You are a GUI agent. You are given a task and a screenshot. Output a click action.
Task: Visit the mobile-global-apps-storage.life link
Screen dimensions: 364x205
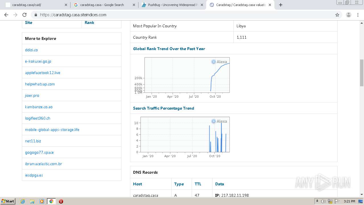pyautogui.click(x=52, y=130)
